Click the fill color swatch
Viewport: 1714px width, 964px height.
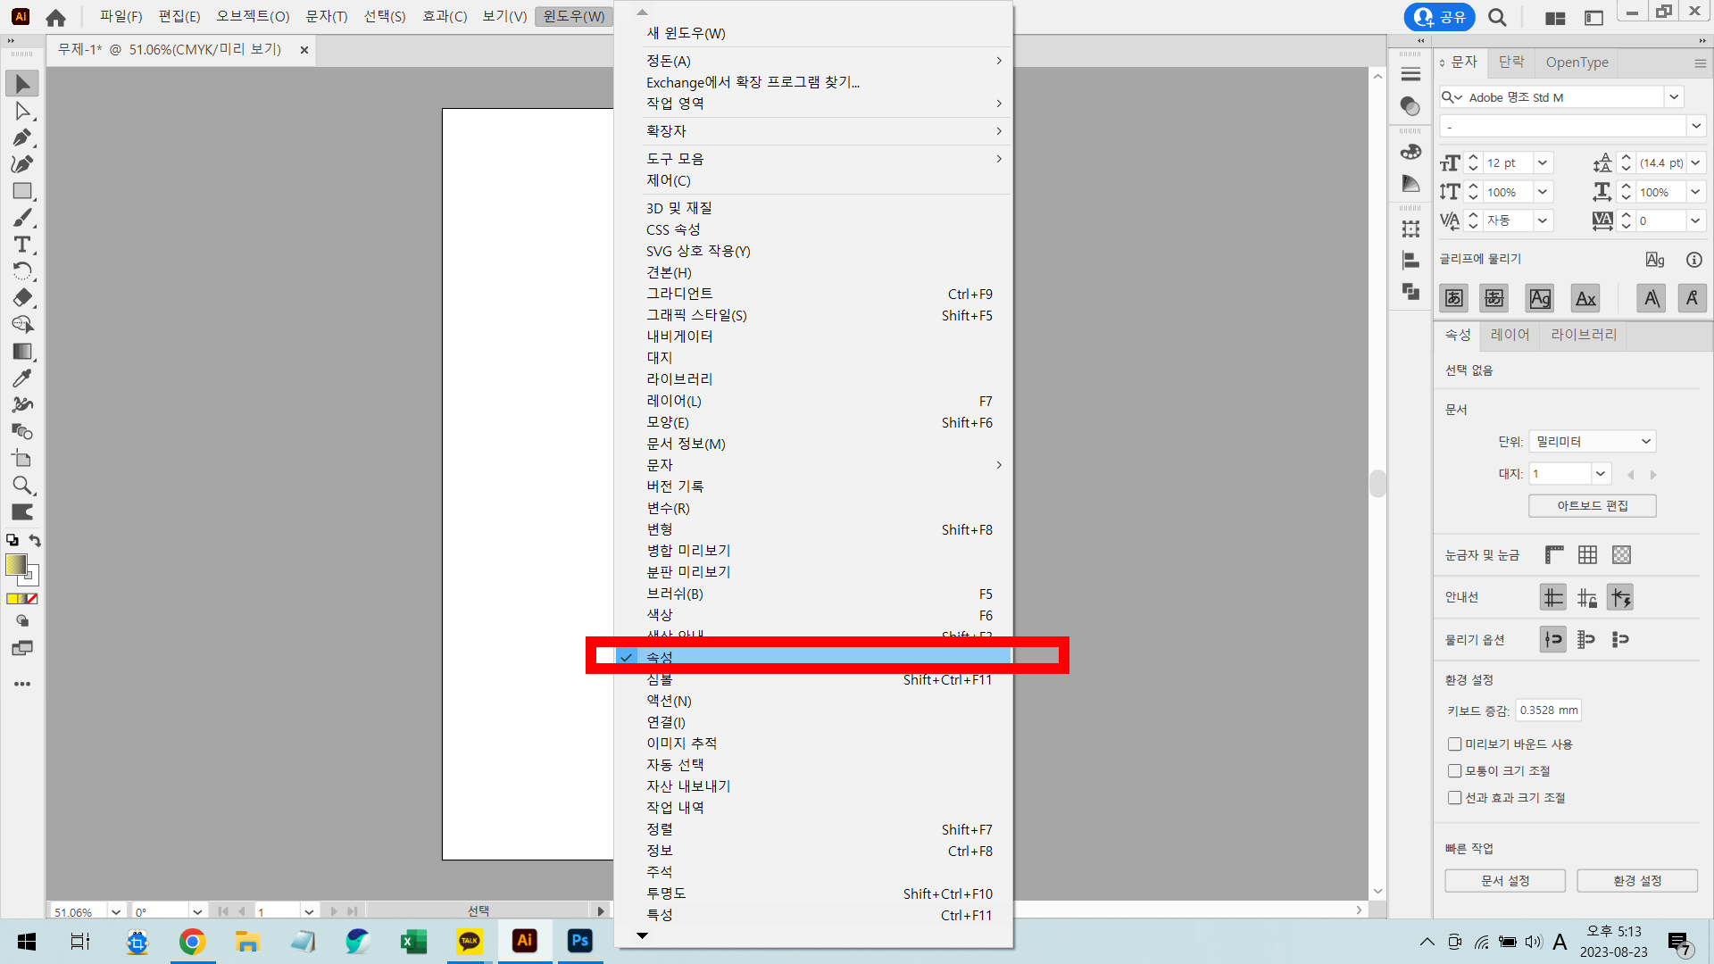click(x=16, y=564)
